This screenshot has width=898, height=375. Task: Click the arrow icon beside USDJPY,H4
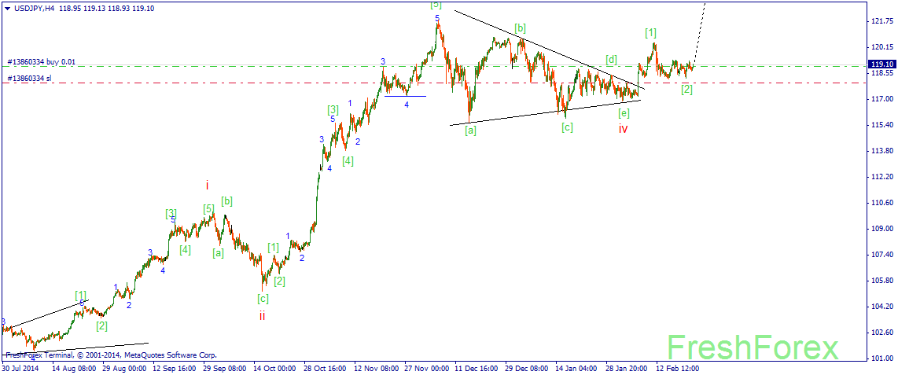tap(7, 8)
